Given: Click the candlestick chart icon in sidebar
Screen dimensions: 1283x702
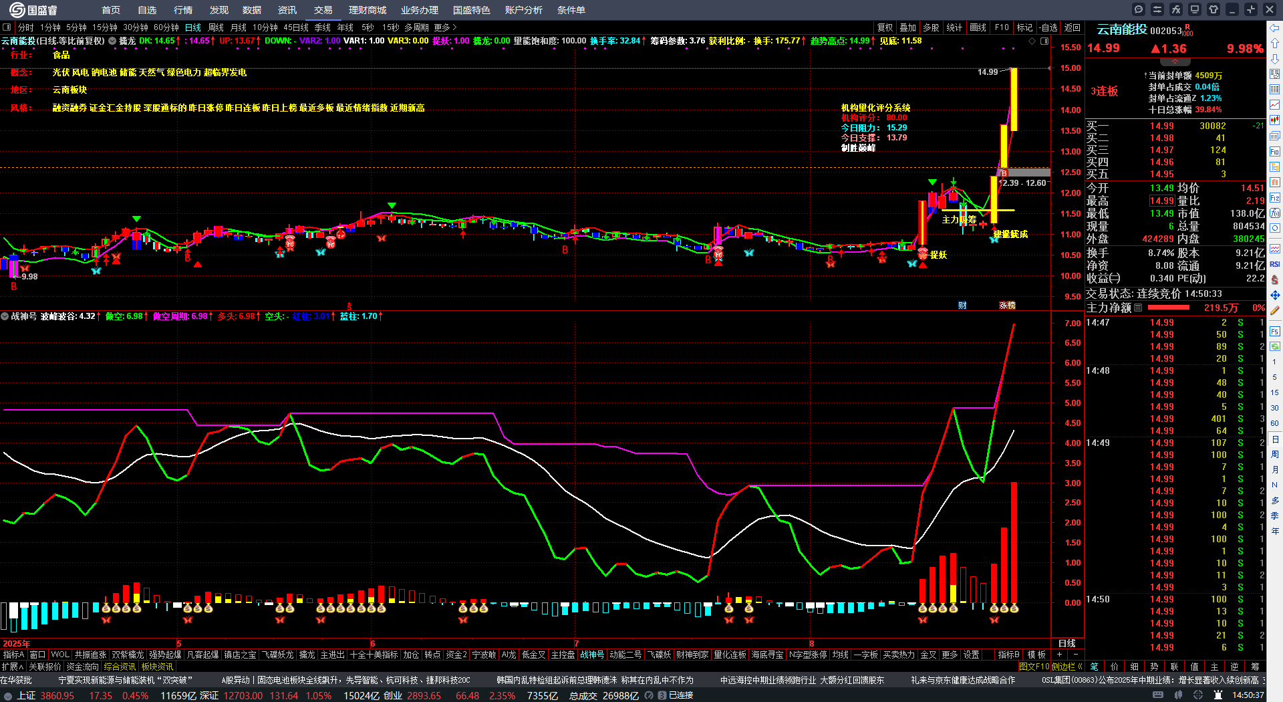Looking at the screenshot, I should (x=1275, y=120).
